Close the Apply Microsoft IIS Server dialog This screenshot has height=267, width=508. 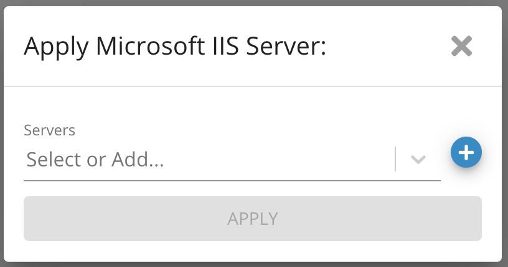pyautogui.click(x=461, y=47)
